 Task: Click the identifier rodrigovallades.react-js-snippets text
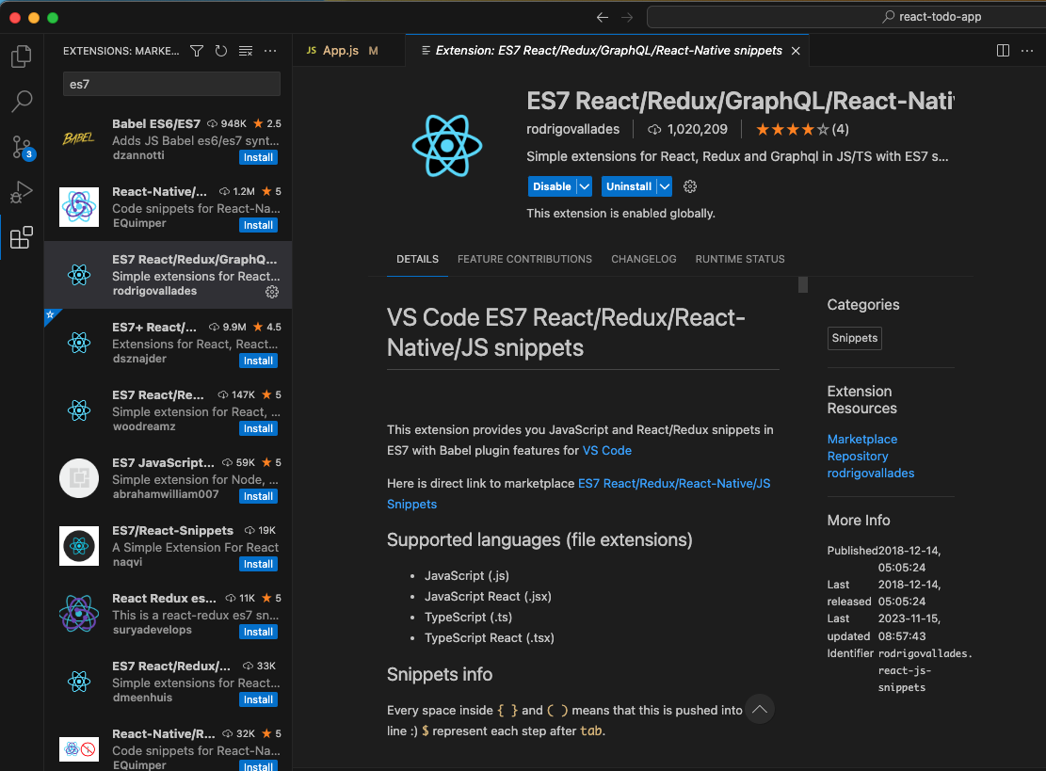point(925,670)
